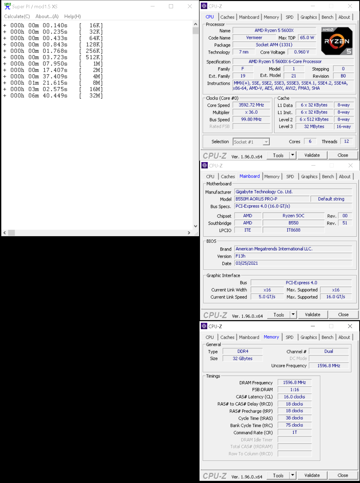This screenshot has height=483, width=360.
Task: Open SPD tab in top CPU-Z window
Action: [290, 17]
